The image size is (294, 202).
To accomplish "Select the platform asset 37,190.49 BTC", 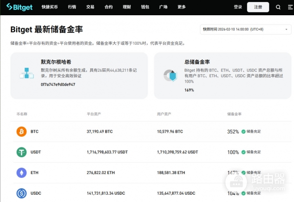I will [100, 131].
